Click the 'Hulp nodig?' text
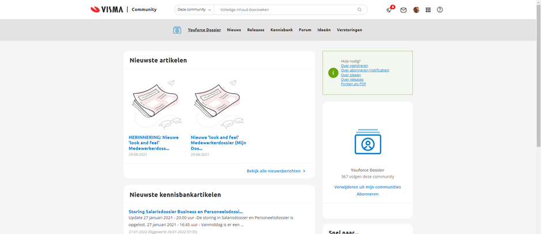Screen dimensions: 541x234 (350, 62)
